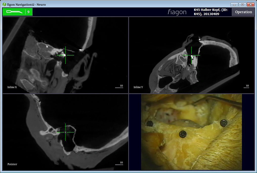Image resolution: width=257 pixels, height=173 pixels.
Task: Click the instrument number 9
Action: [28, 12]
